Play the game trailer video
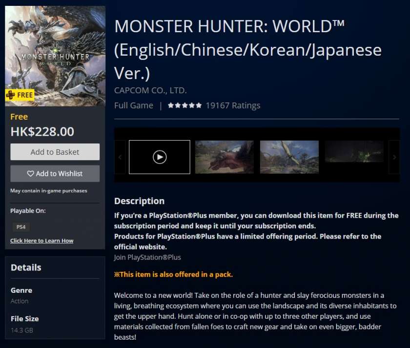Image resolution: width=410 pixels, height=348 pixels. click(x=160, y=157)
